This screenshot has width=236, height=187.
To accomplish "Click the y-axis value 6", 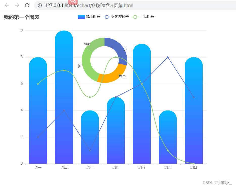I will (x=22, y=84).
